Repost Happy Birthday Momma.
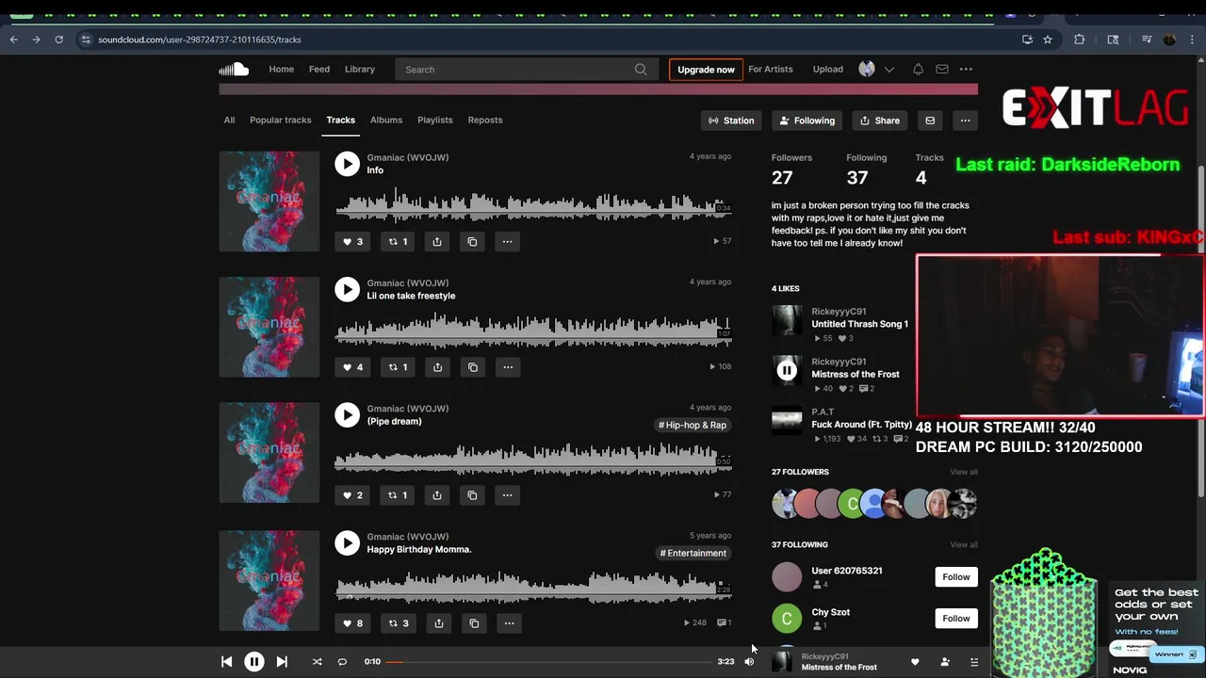 click(x=399, y=623)
